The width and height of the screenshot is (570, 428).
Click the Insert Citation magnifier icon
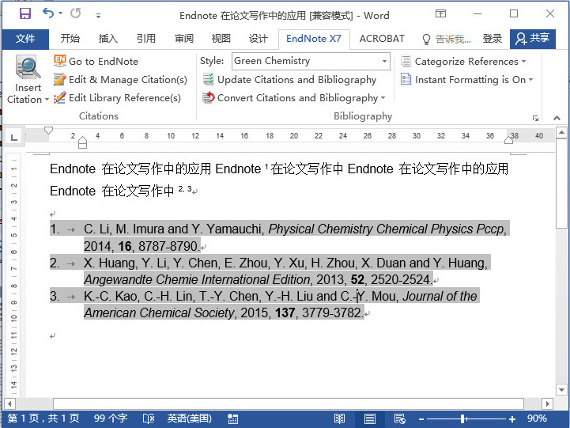(x=28, y=67)
